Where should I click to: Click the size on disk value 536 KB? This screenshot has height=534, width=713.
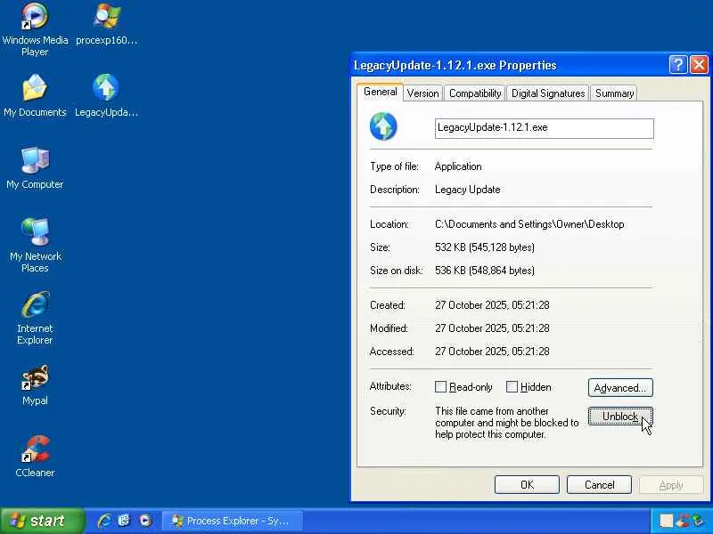pyautogui.click(x=485, y=271)
